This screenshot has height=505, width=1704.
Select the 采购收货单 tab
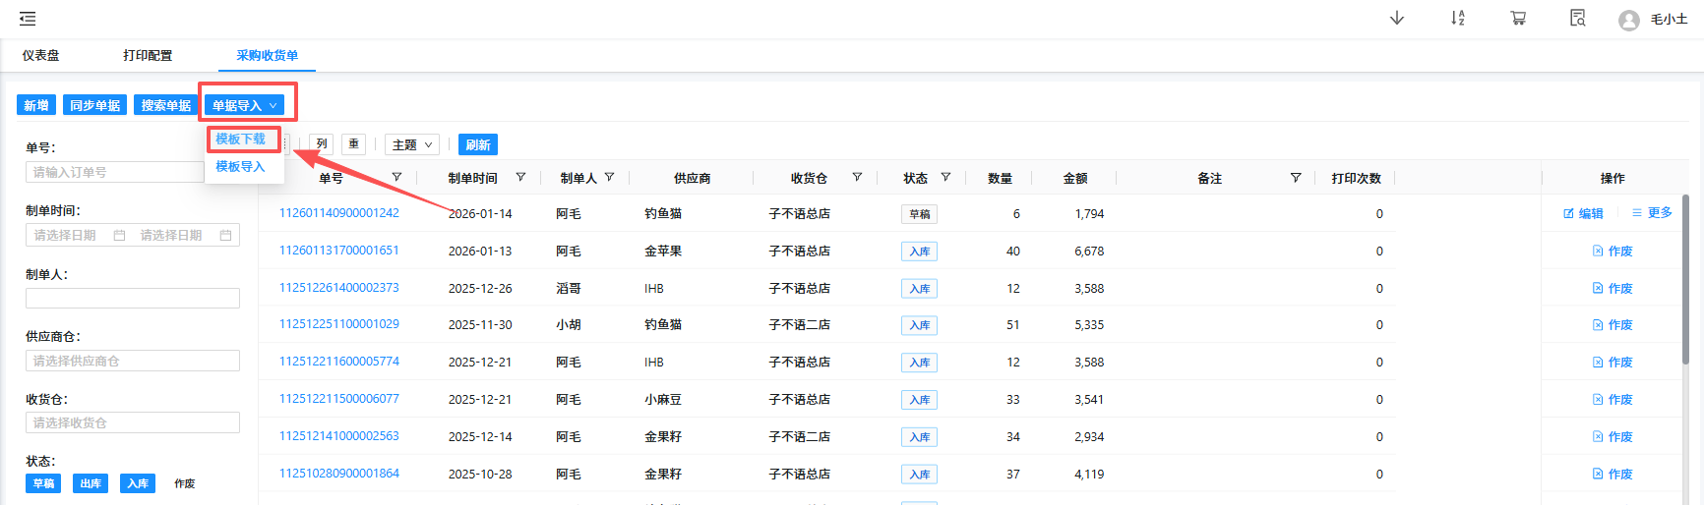point(268,56)
